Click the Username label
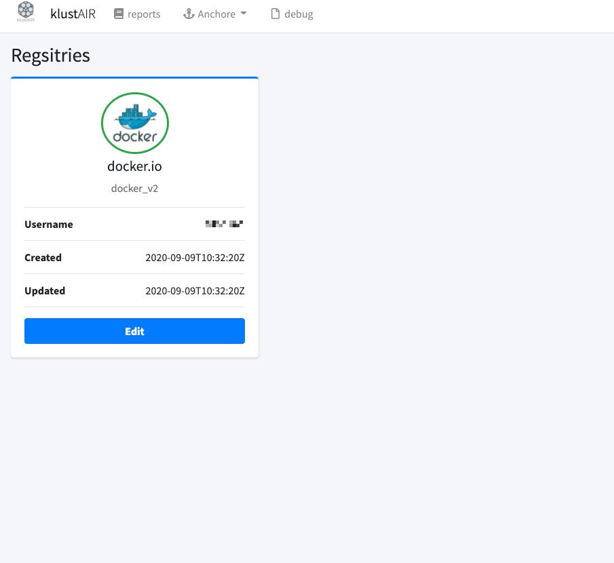 (x=49, y=225)
